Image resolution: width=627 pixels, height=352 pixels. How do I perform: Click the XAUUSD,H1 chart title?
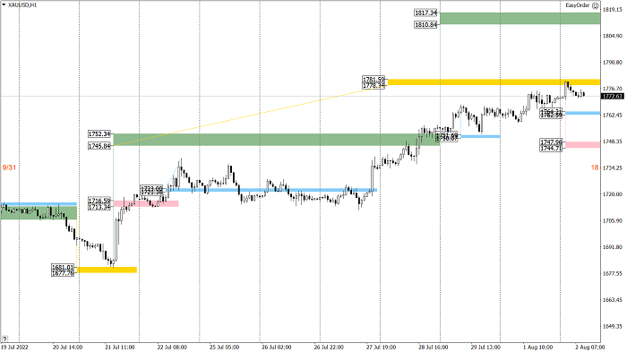(x=22, y=5)
